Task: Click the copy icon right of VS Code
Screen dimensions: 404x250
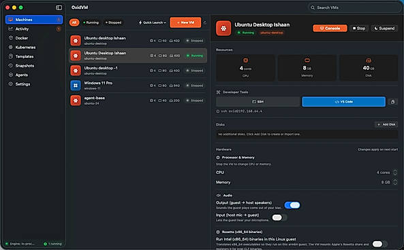Action: tap(392, 102)
